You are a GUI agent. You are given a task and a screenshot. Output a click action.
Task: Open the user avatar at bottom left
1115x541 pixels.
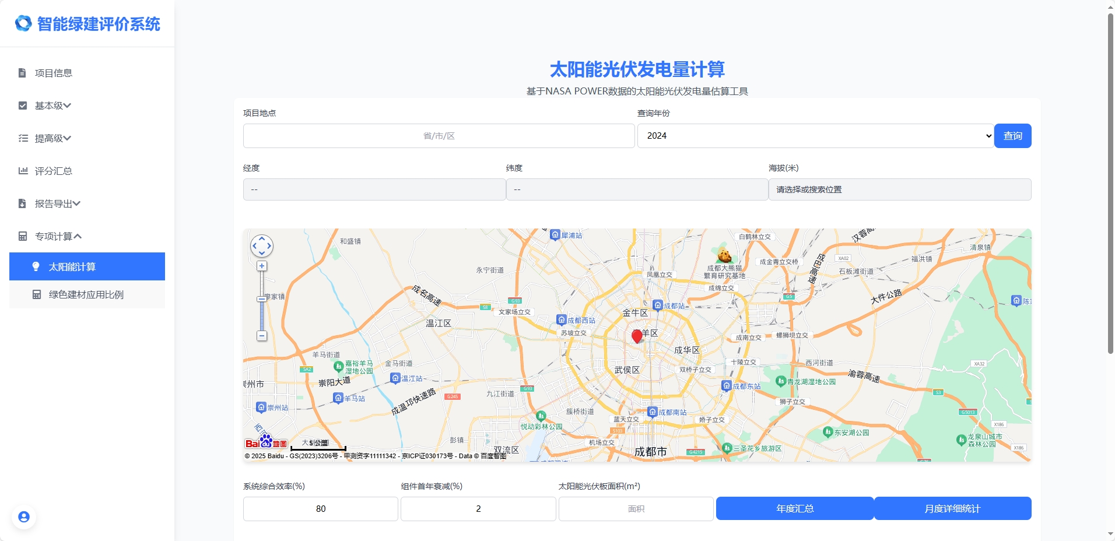[x=23, y=517]
